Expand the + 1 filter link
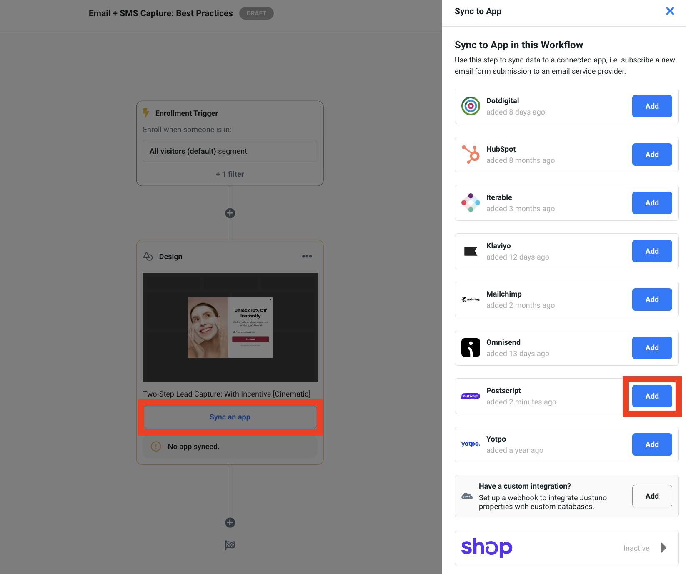This screenshot has width=686, height=574. click(230, 174)
